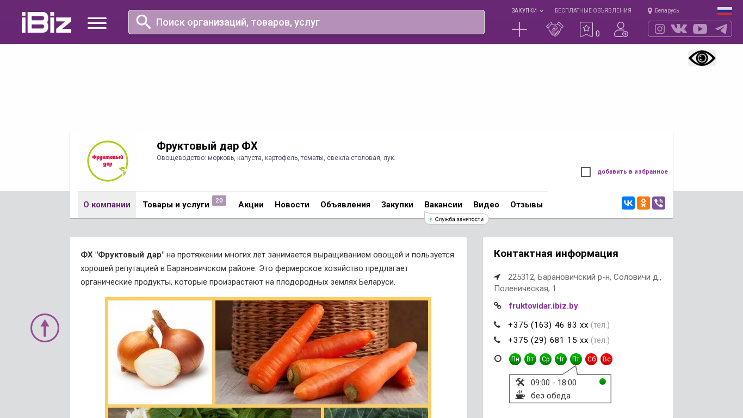Open the Служба занятости badge
The image size is (743, 418).
point(456,219)
